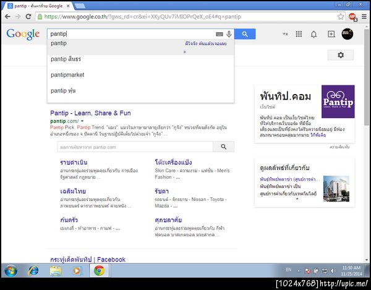This screenshot has height=290, width=371.
Task: Open the Google+ profile link
Action: coord(285,34)
